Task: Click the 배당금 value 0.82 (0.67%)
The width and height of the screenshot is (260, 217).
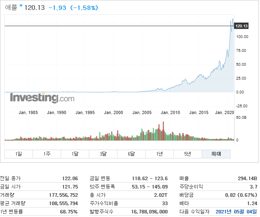Action: [241, 195]
